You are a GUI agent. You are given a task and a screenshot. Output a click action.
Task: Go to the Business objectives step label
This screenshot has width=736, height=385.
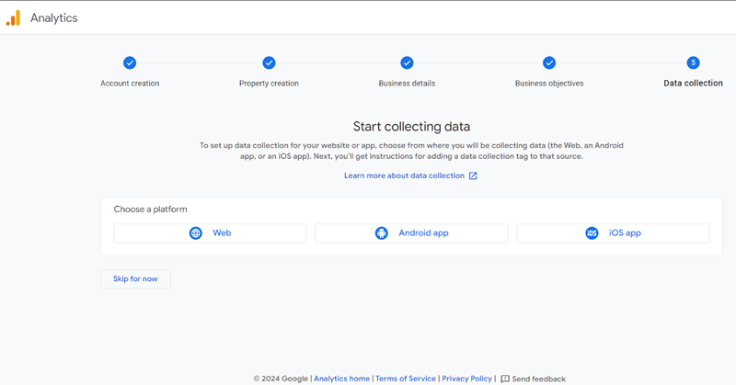(549, 83)
